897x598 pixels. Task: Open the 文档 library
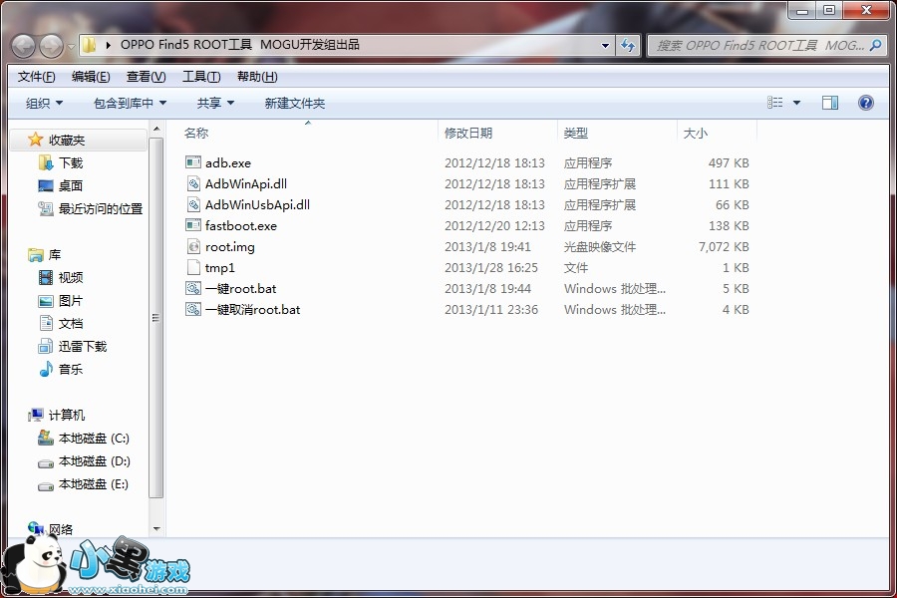(x=71, y=323)
